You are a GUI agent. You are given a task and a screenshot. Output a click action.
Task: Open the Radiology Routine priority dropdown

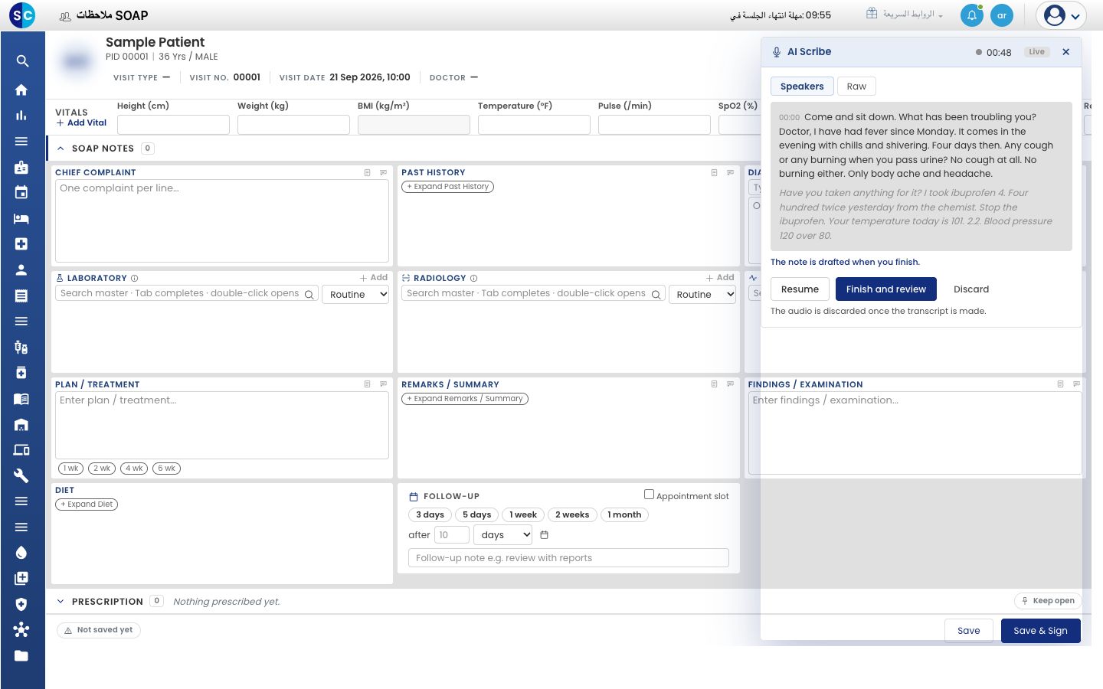[702, 295]
